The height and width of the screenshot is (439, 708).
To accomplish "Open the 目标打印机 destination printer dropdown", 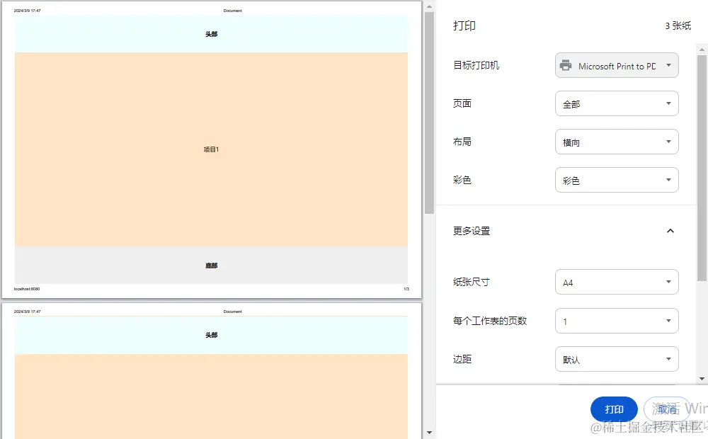I will [x=617, y=65].
